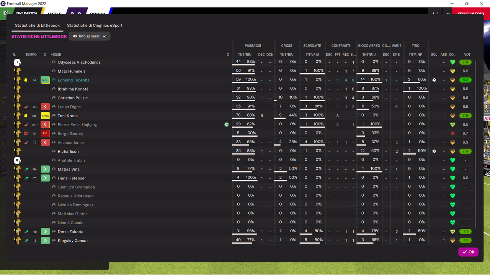Viewport: 490px width, 275px height.
Task: Click the 8.3 rating badge for Tapsoba
Action: coord(465,80)
